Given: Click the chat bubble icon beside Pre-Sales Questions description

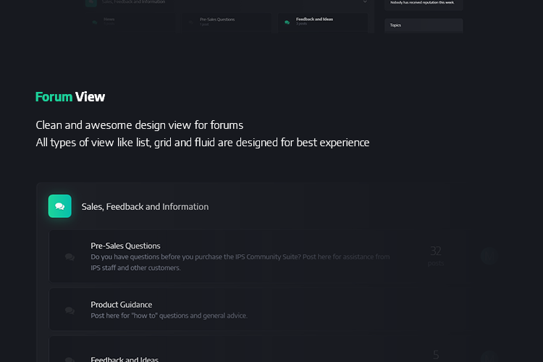Looking at the screenshot, I should (70, 257).
